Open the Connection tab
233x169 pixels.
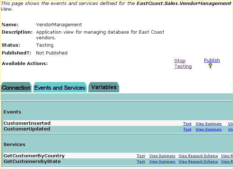pos(16,87)
